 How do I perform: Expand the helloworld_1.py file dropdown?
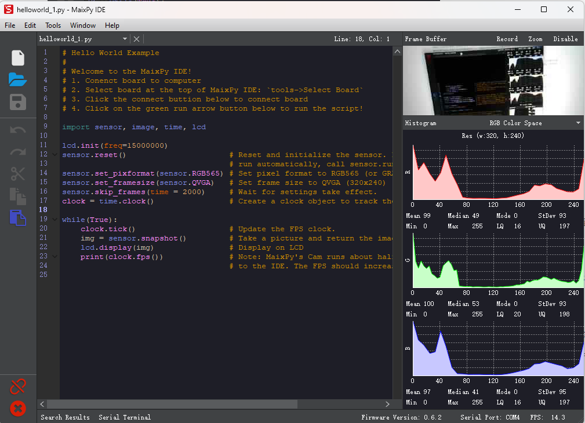tap(125, 39)
